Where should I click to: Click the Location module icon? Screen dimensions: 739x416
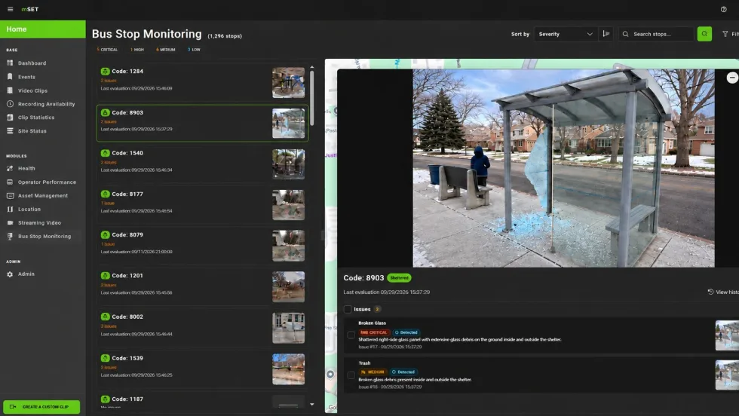click(10, 210)
